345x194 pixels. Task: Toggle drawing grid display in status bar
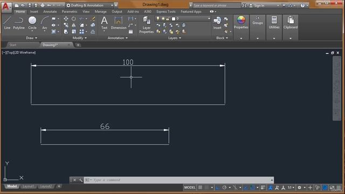point(200,188)
